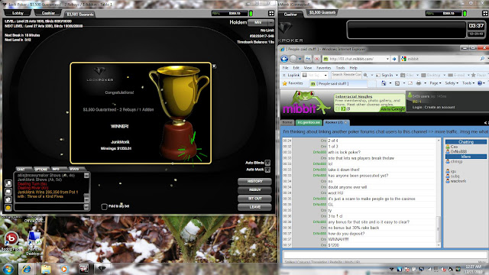
Task: Open Windows Media Player from taskbar
Action: click(64, 269)
